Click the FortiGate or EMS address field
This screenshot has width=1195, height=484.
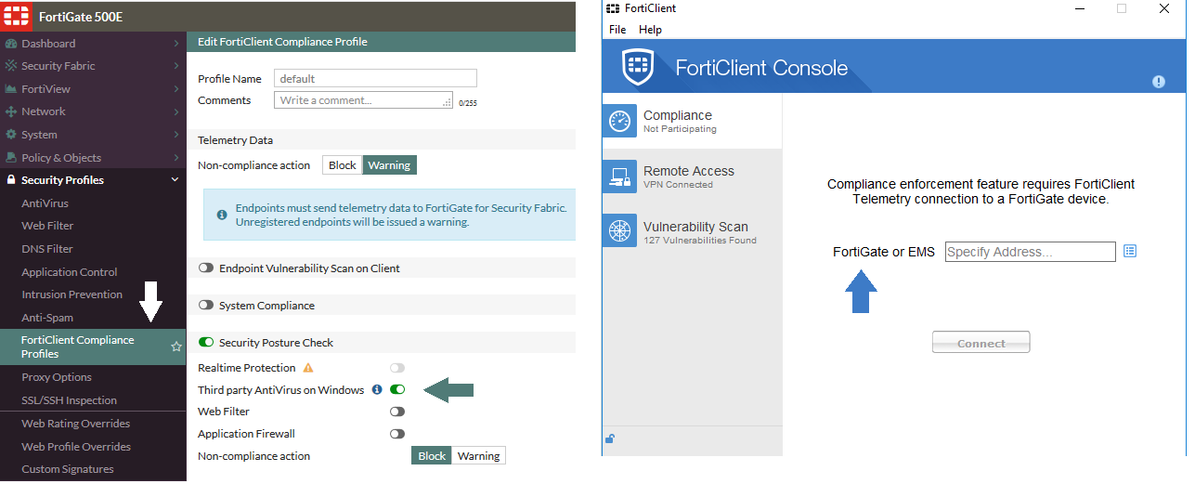[1030, 252]
